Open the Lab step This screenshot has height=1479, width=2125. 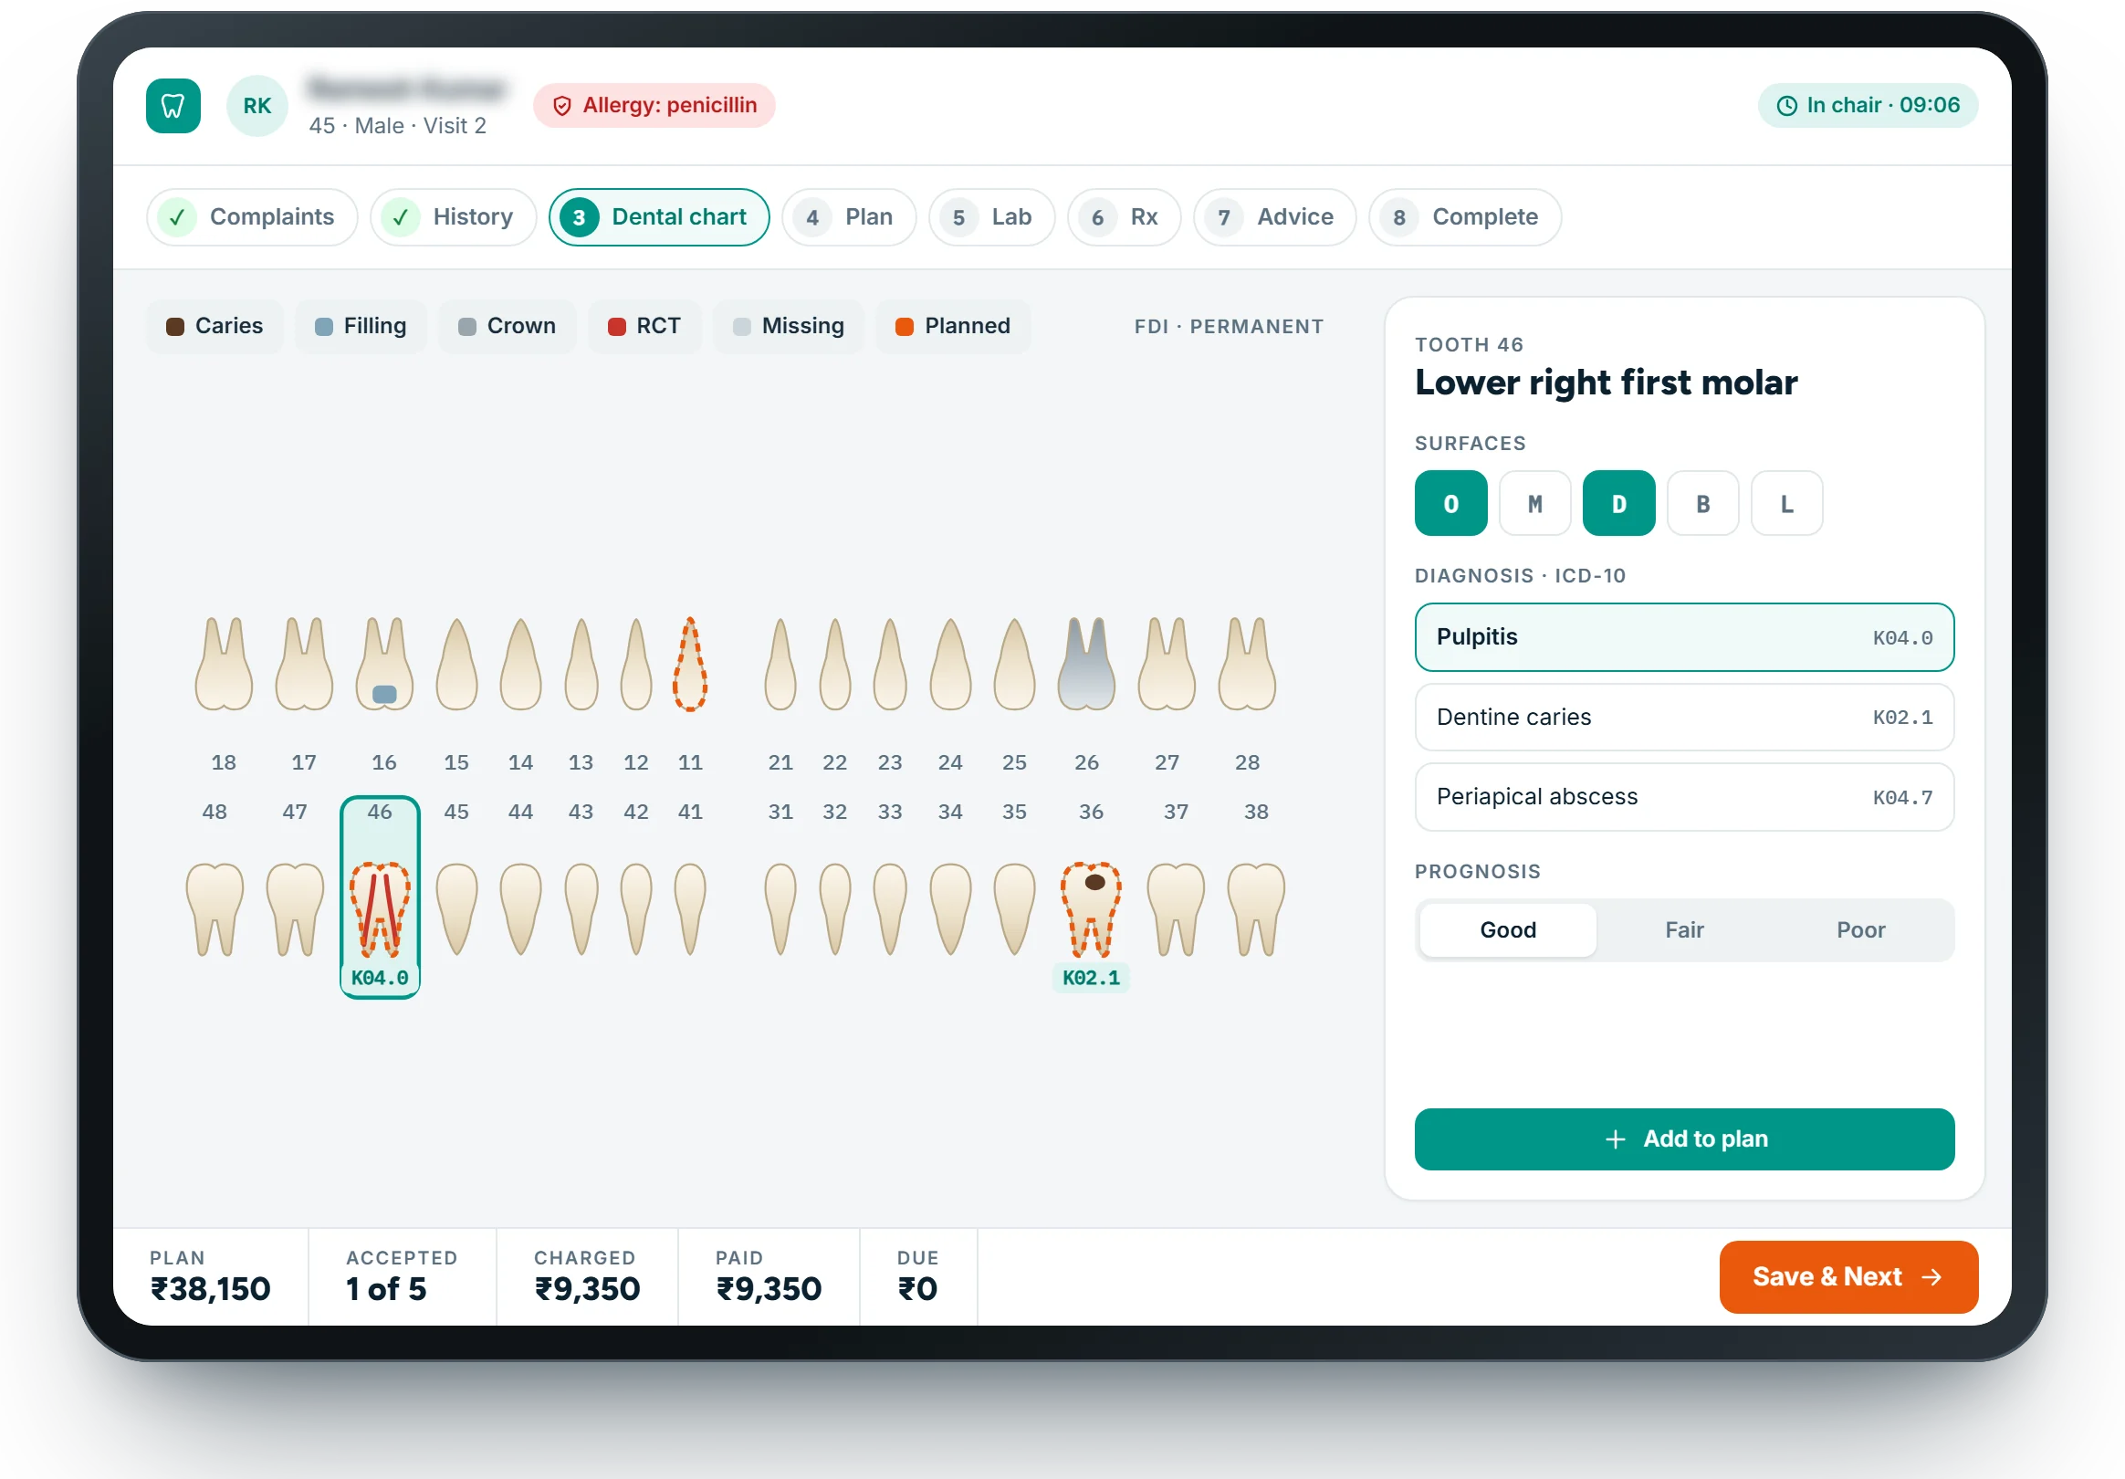[991, 217]
